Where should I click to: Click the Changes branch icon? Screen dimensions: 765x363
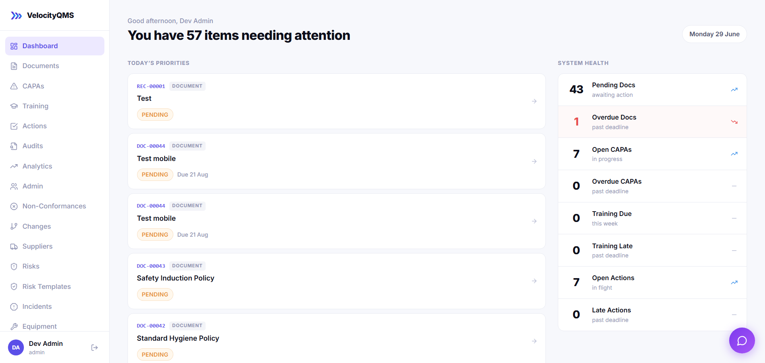click(x=14, y=226)
